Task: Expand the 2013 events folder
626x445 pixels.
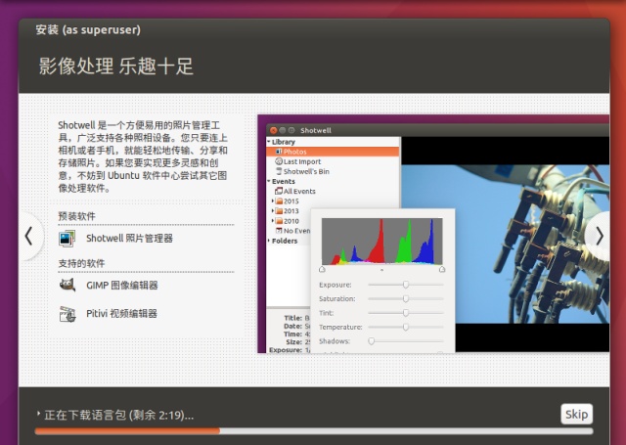Action: click(273, 210)
